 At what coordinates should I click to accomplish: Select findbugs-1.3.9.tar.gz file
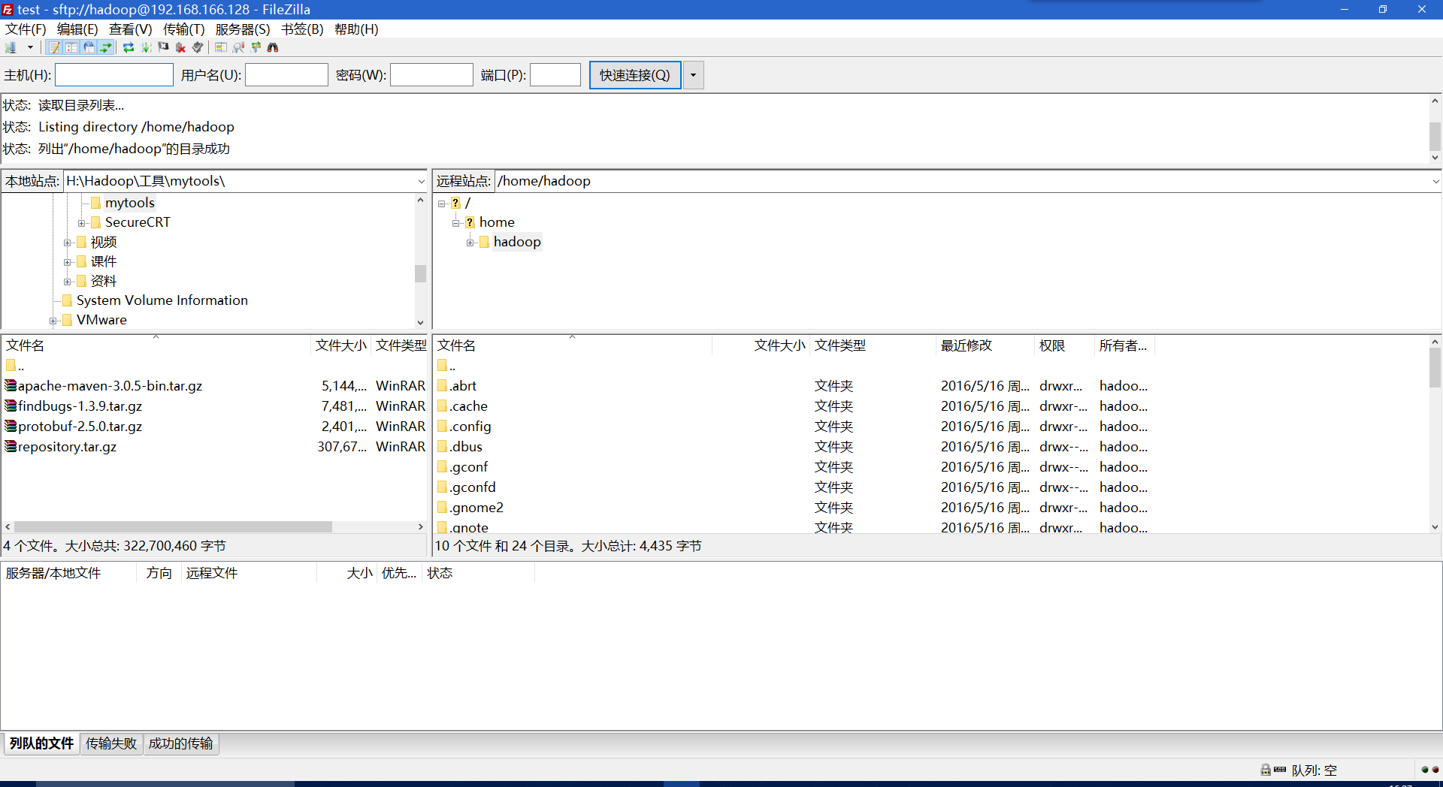tap(80, 406)
